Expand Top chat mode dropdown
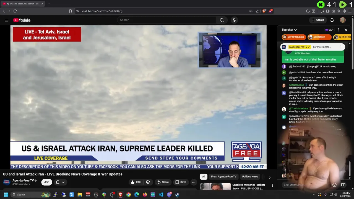Image resolution: width=354 pixels, height=199 pixels. point(289,30)
